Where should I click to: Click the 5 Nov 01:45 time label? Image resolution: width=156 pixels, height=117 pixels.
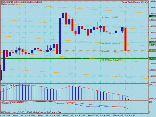click(x=118, y=116)
